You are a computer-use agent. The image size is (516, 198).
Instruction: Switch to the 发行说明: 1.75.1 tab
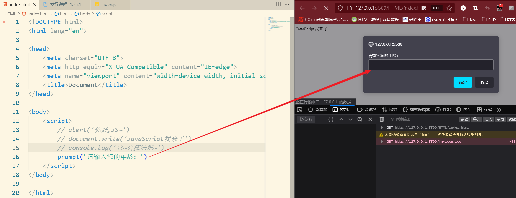tap(64, 4)
